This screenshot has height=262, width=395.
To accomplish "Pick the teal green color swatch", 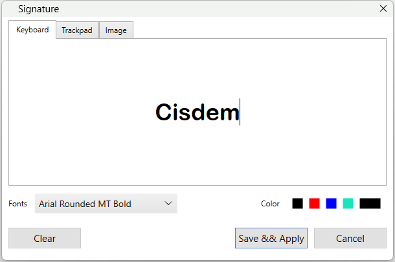I will (348, 204).
